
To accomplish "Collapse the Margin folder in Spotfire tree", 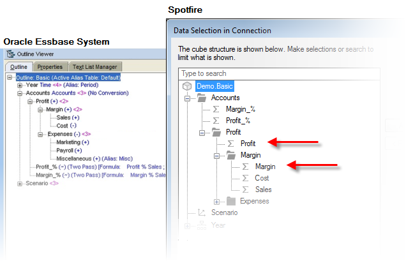I will [216, 156].
